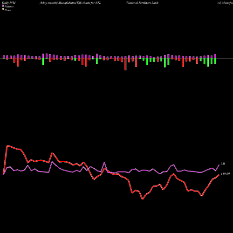This screenshot has width=233, height=233.
Task: Click the Volume legend magenta swatch
Action: click(3, 6)
